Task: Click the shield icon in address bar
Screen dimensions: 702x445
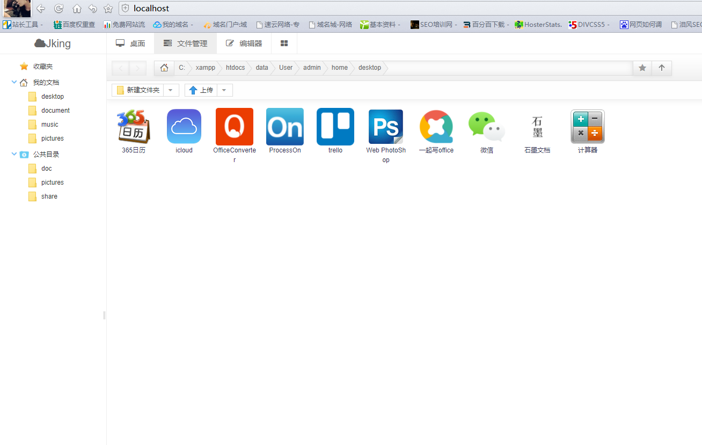Action: coord(126,8)
